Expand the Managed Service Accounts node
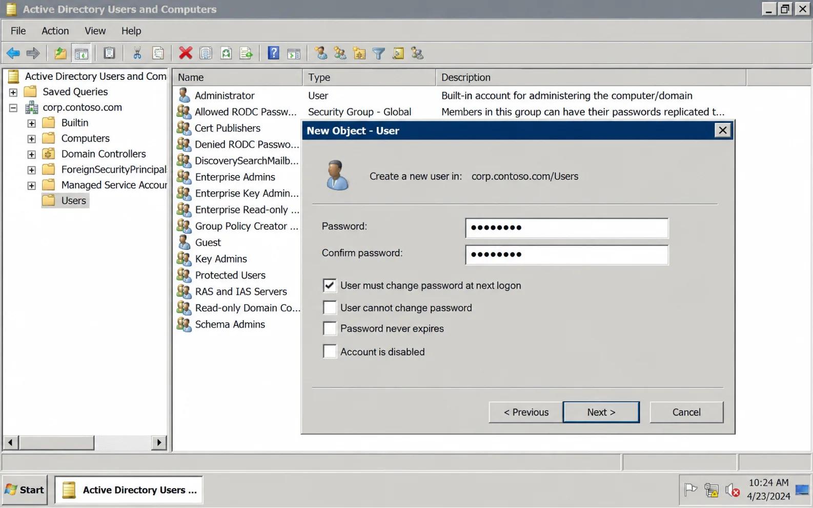The width and height of the screenshot is (813, 508). pyautogui.click(x=31, y=185)
